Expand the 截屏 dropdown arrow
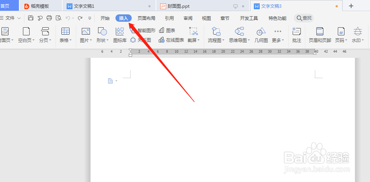Screen dimensions: 370x182 198,40
